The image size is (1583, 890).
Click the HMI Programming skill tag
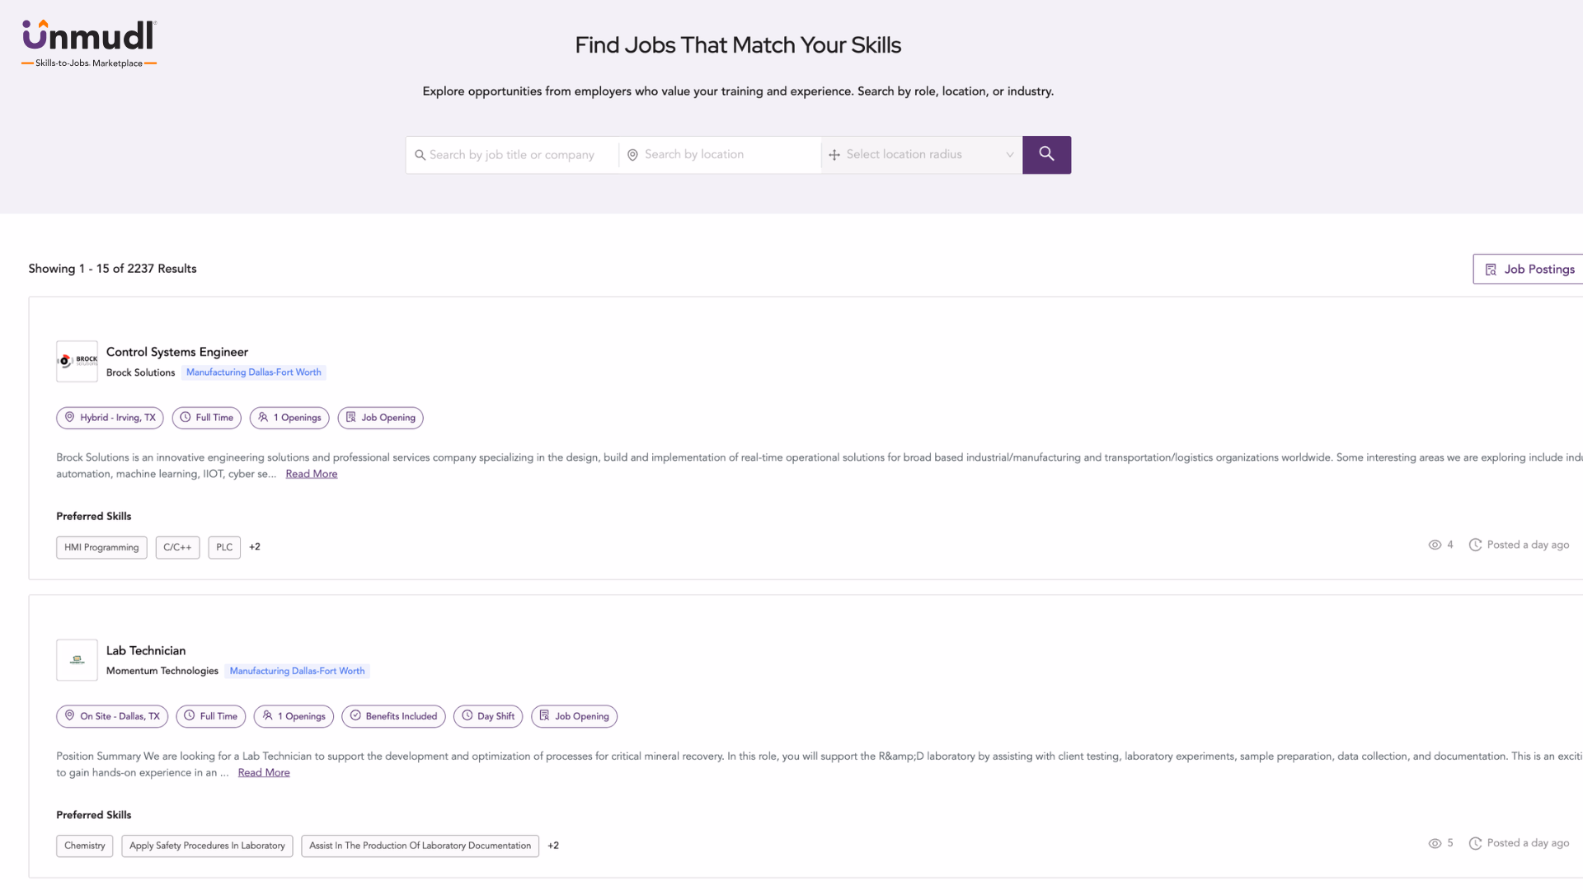coord(101,548)
